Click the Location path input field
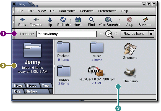The height and width of the screenshot is (111, 161). (x=67, y=34)
